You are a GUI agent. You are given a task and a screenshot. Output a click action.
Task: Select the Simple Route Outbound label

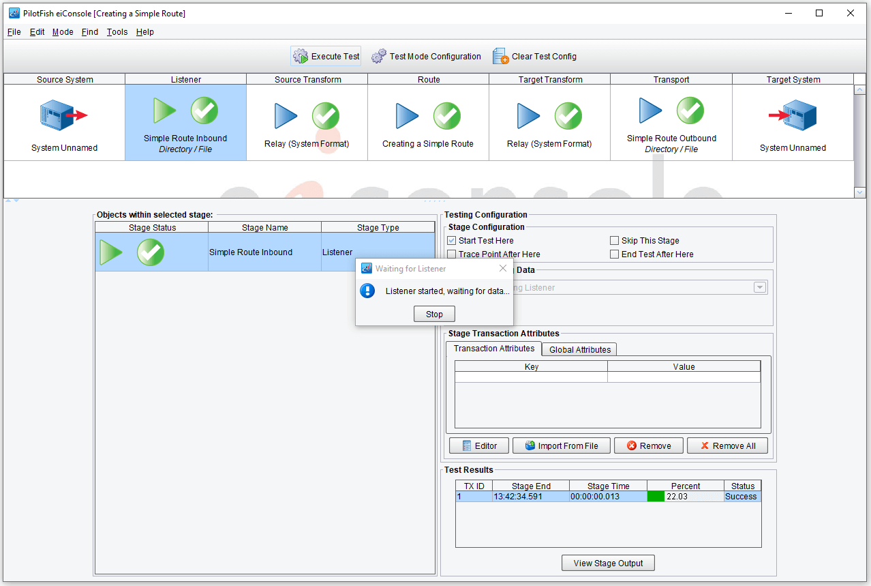point(671,138)
